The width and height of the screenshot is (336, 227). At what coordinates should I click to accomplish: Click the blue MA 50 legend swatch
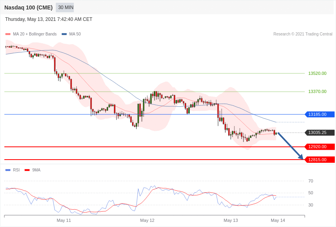pos(64,34)
